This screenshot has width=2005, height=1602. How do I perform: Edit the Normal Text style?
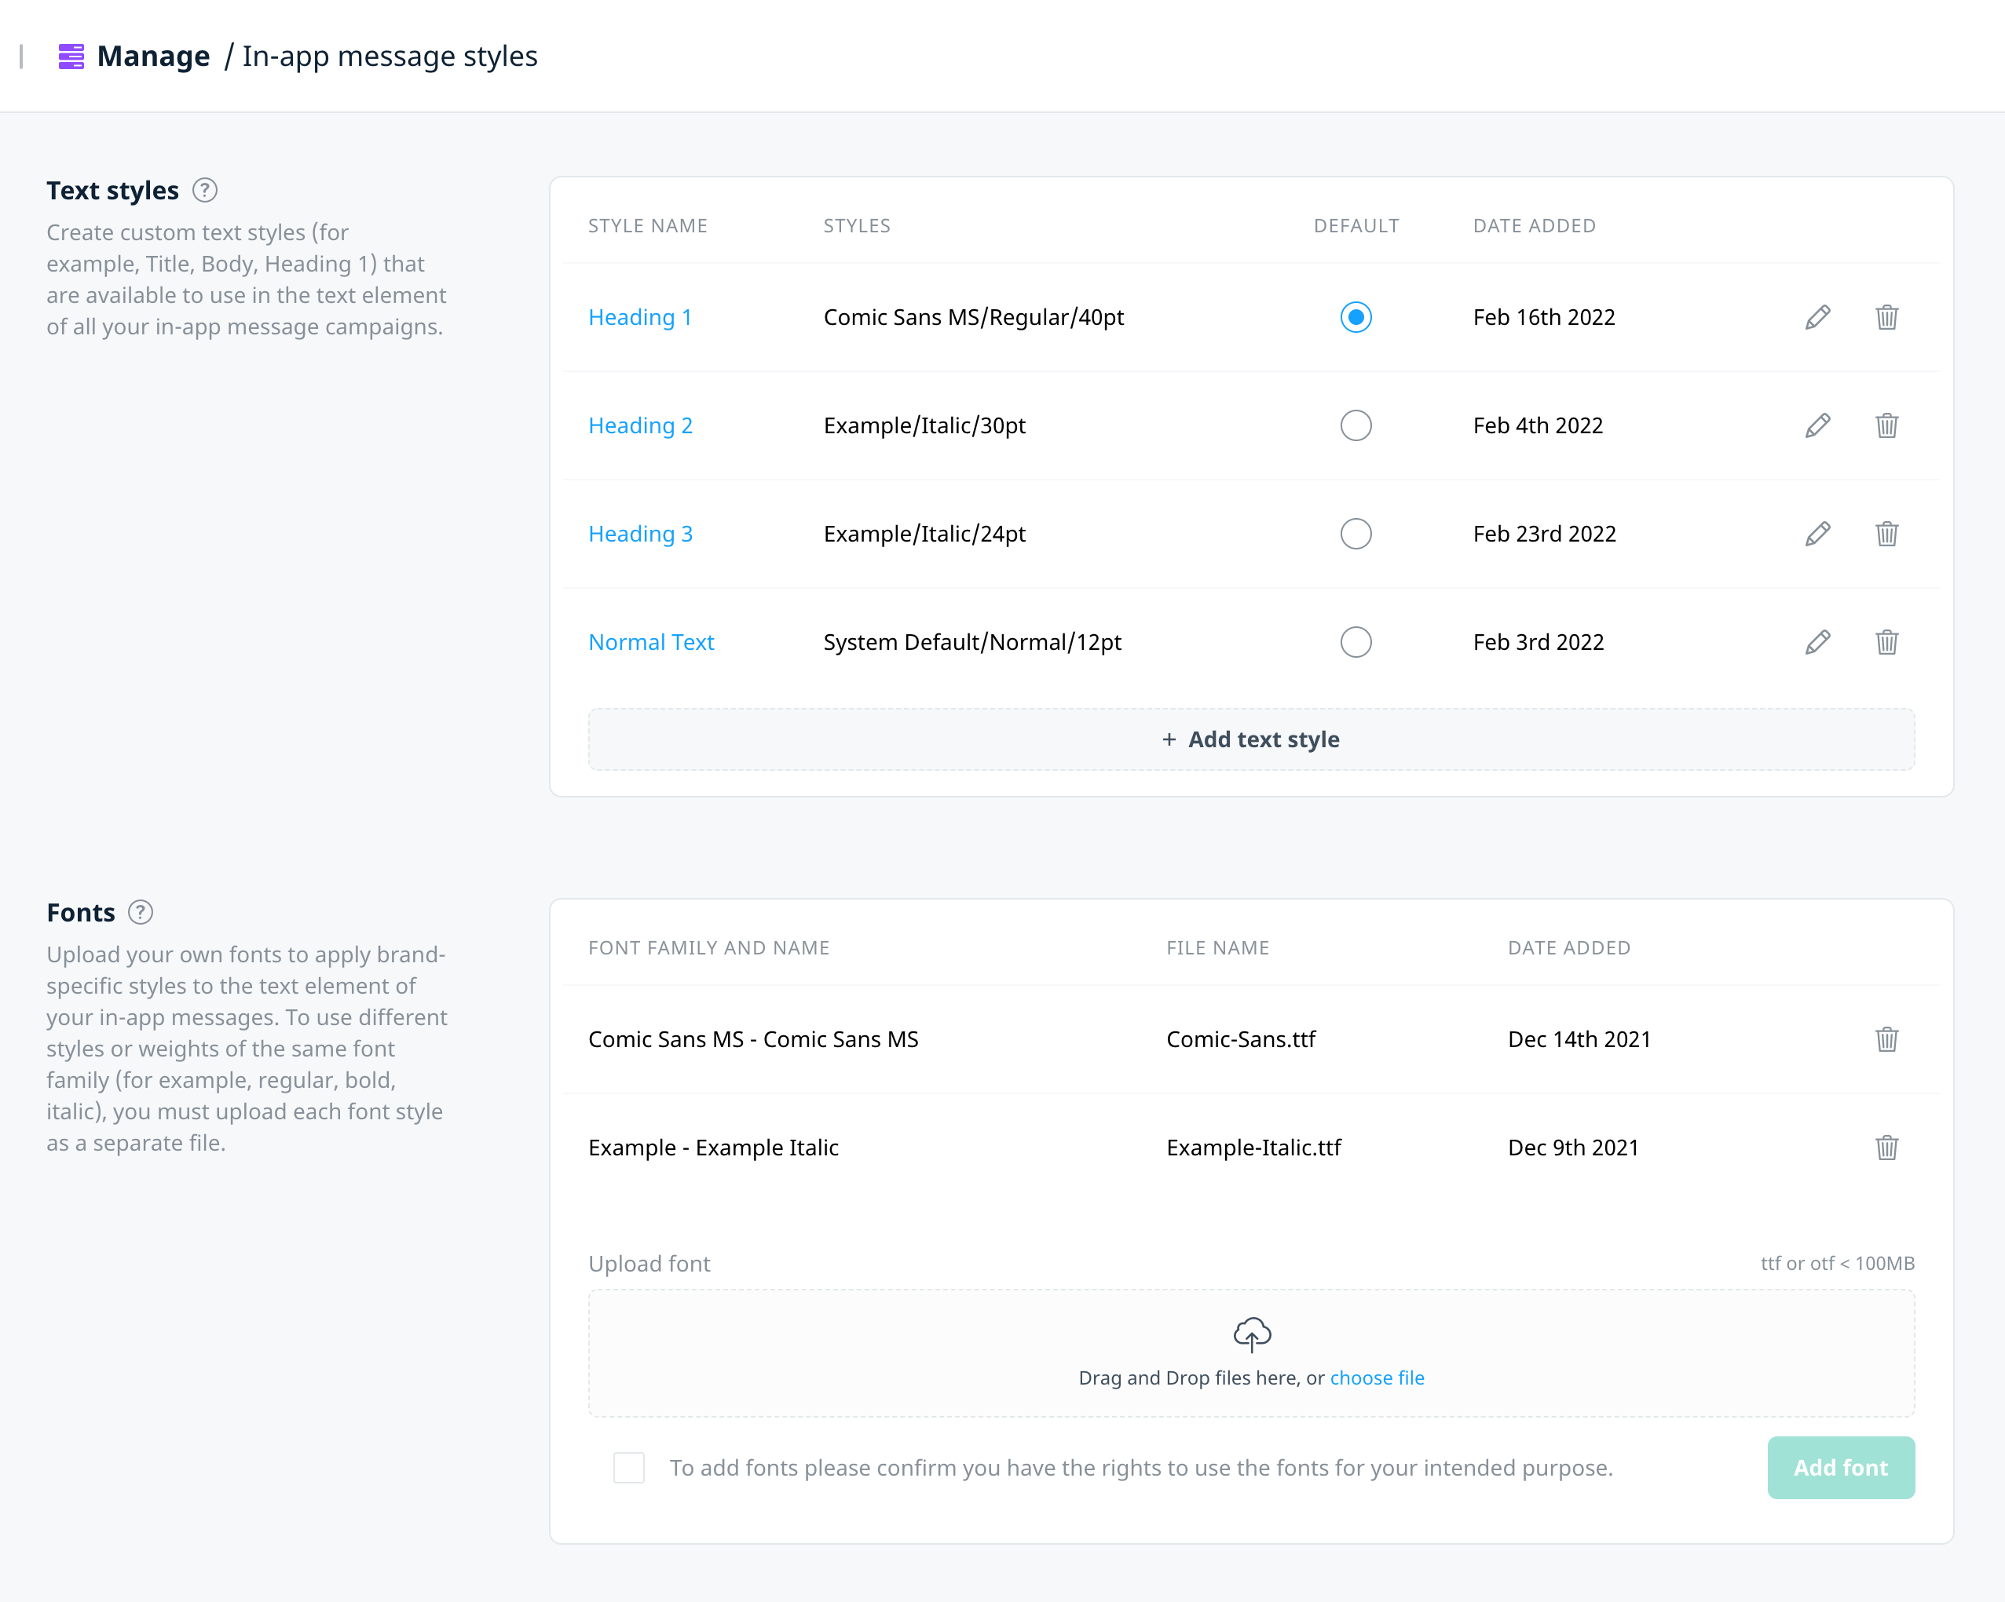(x=1818, y=642)
